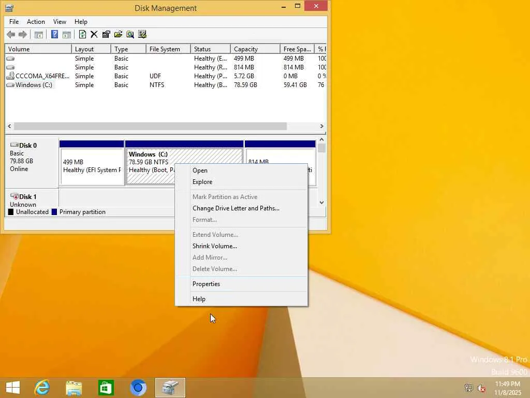Click the Properties toolbar icon
This screenshot has height=398, width=530.
pos(106,35)
